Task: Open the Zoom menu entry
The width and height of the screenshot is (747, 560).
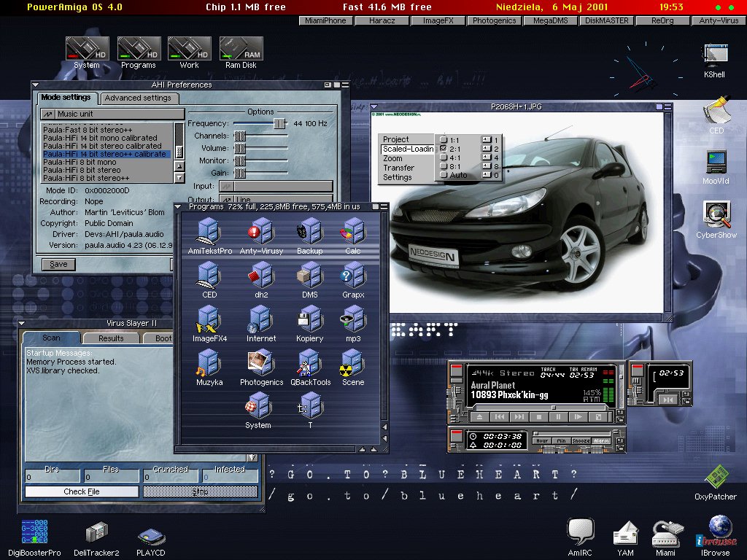Action: point(392,158)
